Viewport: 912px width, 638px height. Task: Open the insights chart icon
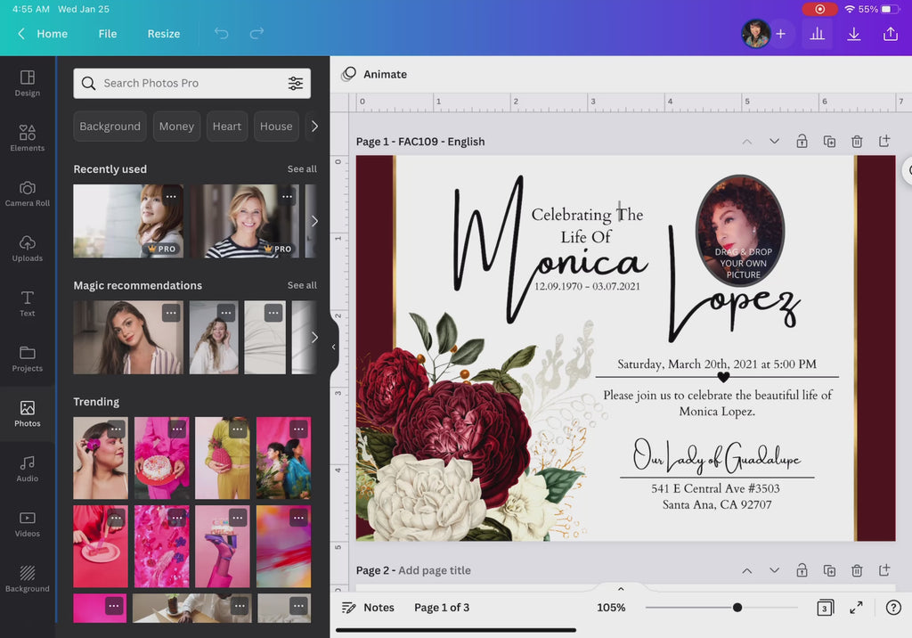(x=818, y=34)
